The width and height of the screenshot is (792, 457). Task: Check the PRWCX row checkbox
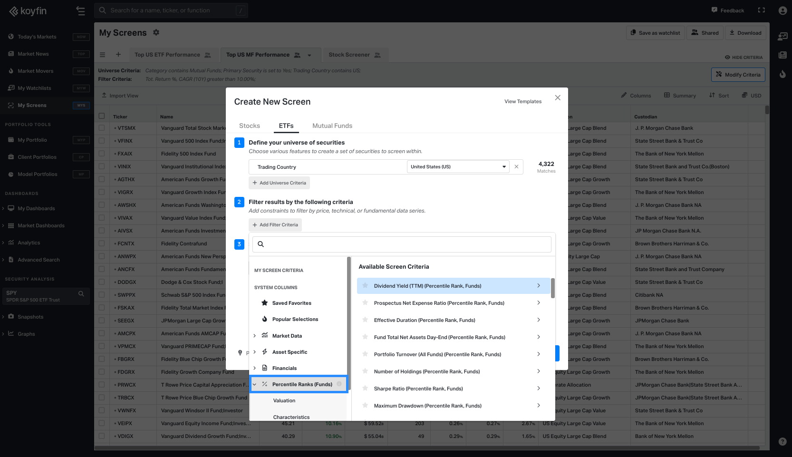click(102, 385)
